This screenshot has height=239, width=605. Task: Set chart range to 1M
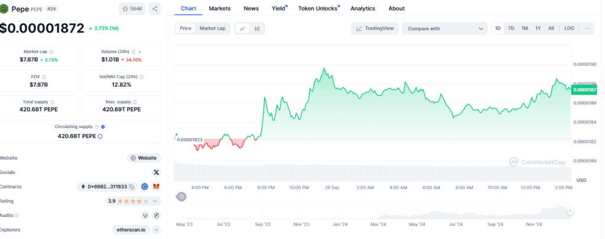(525, 28)
